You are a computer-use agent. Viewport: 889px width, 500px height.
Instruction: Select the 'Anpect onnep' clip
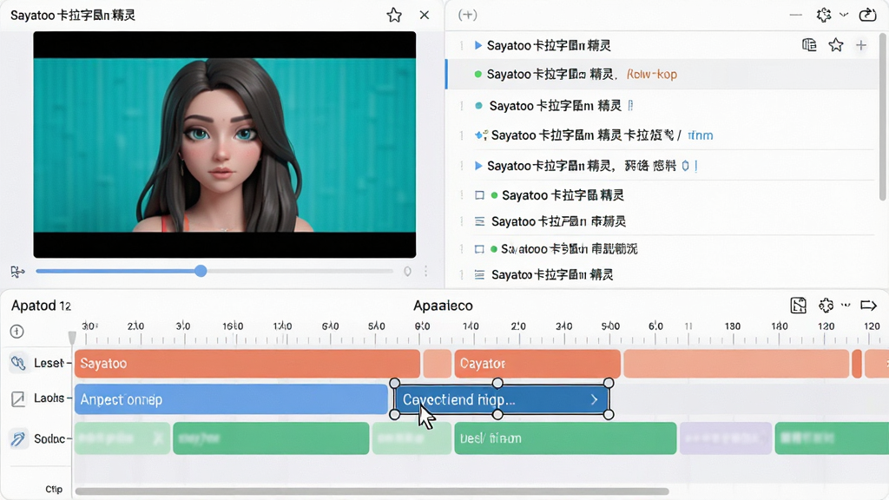[x=231, y=399]
